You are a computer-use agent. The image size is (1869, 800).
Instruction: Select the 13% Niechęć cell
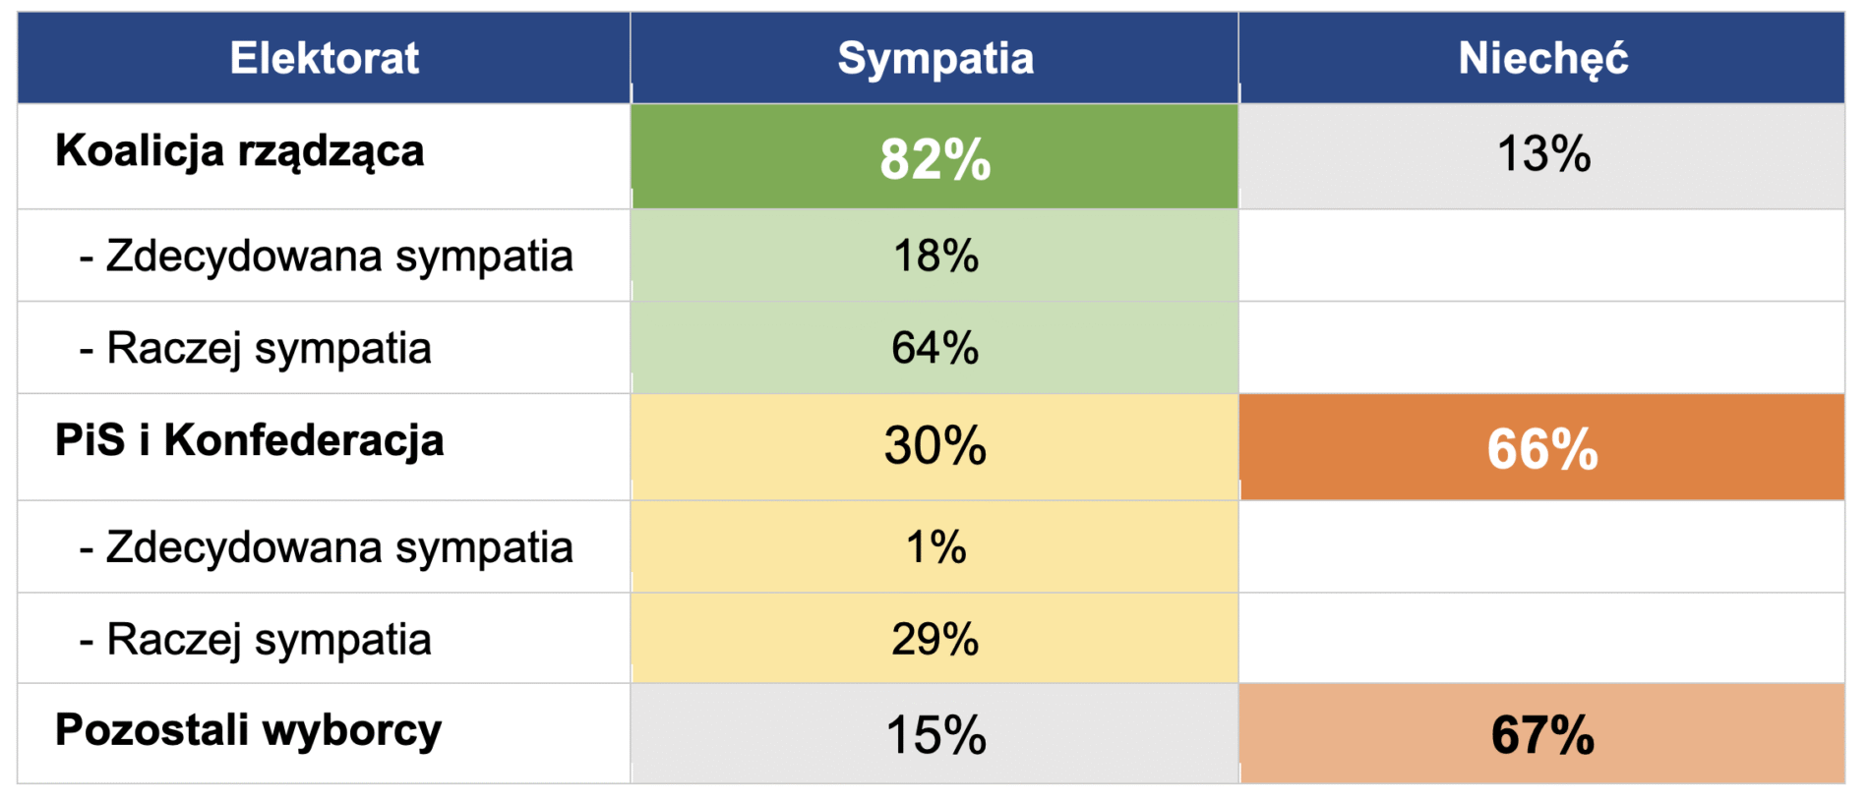[x=1541, y=154]
